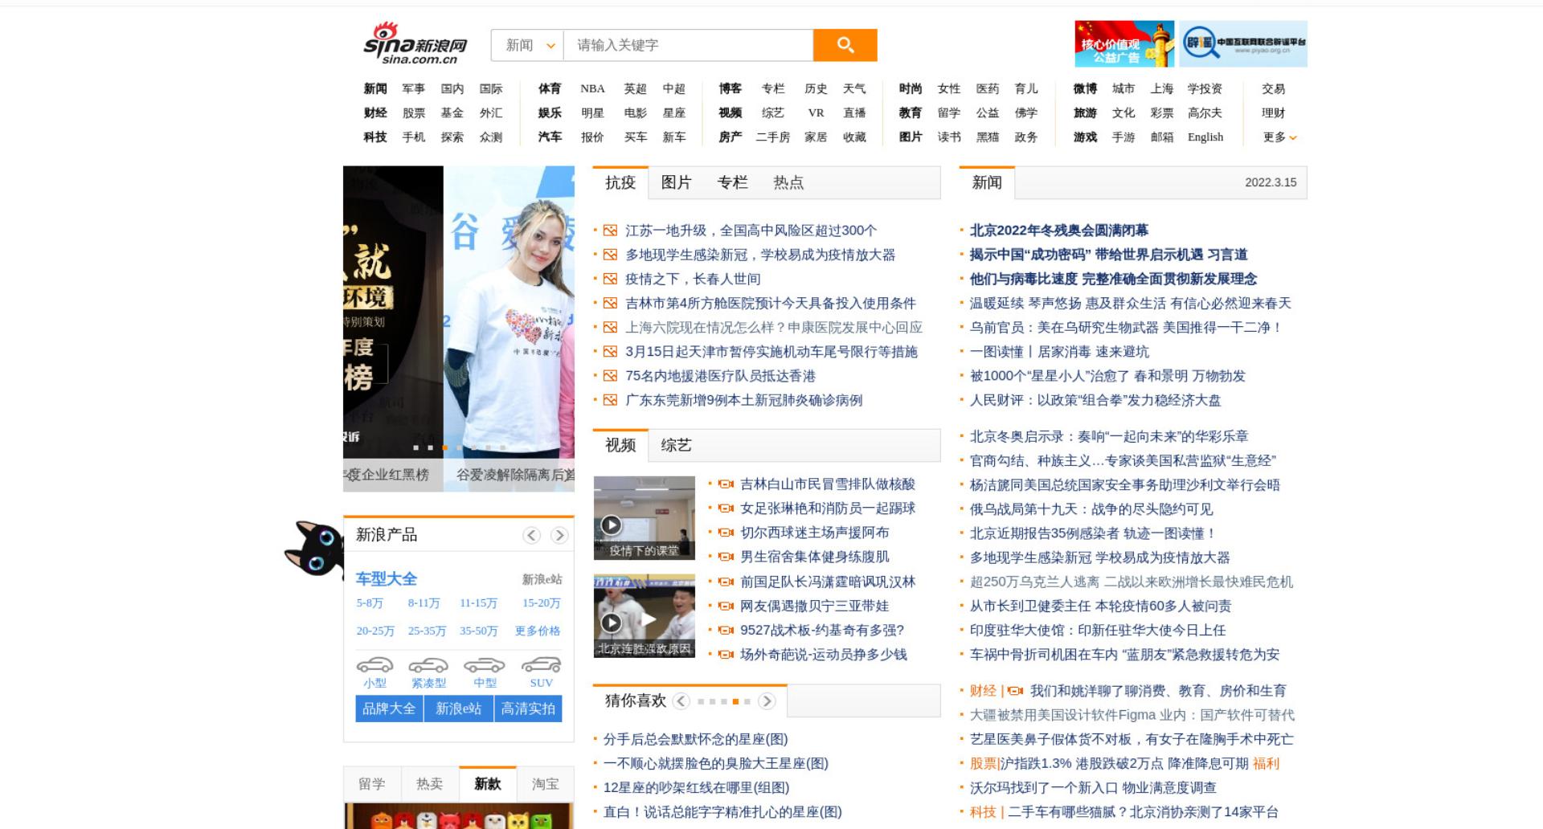Click image icon beside 疫情之下，长春人世间
The height and width of the screenshot is (829, 1543).
610,279
